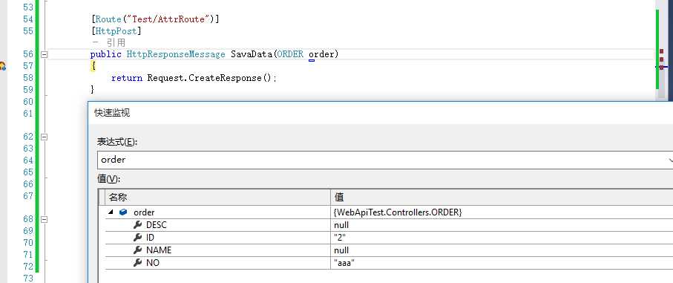
Task: Click the HttpResponseMessage return type
Action: click(x=176, y=54)
